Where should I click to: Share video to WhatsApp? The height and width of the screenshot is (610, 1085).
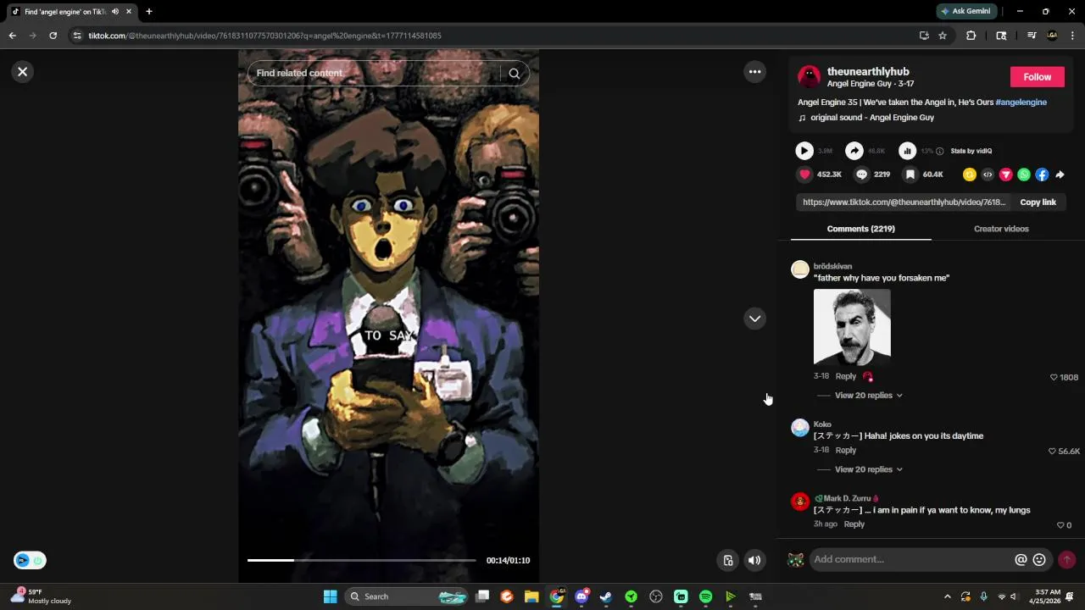[x=1024, y=175]
